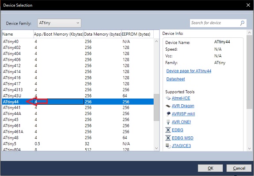Viewport: 254px width, 176px height.
Task: Select the ATtiny44A row
Action: [78, 114]
